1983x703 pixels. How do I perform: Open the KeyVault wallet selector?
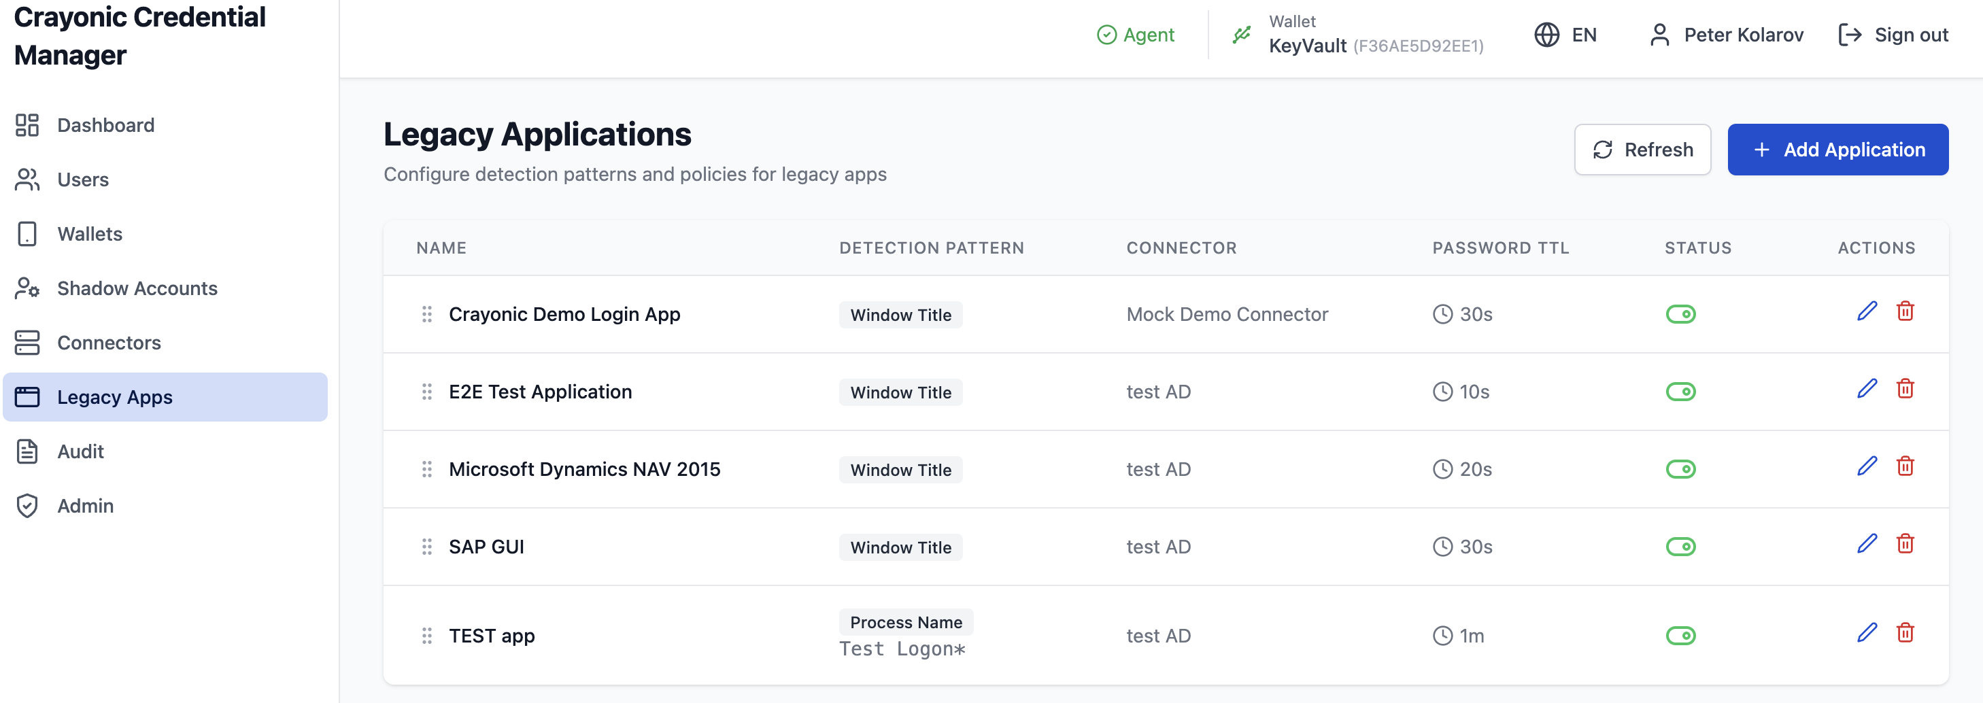(x=1375, y=35)
